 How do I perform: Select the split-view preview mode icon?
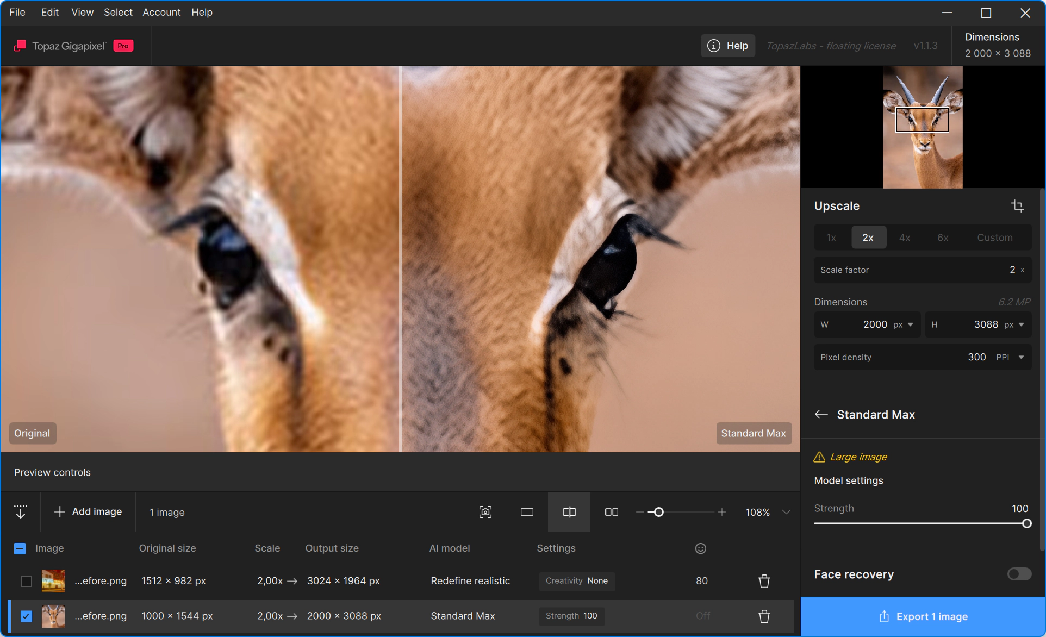point(569,512)
